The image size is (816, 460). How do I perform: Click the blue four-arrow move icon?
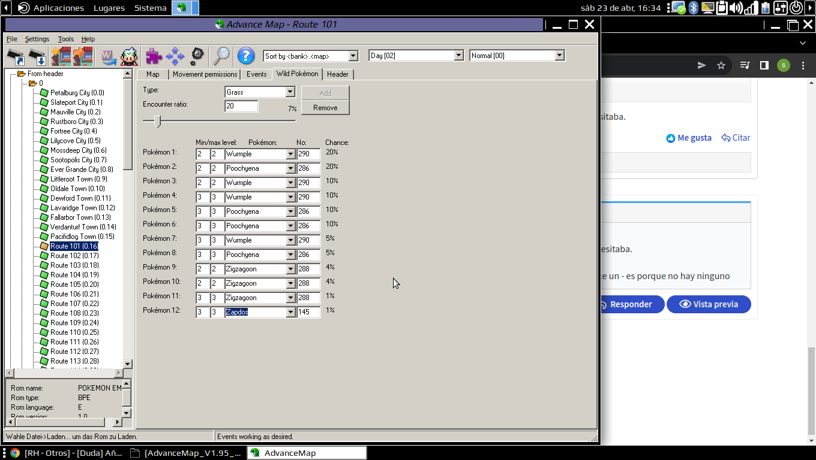[175, 56]
